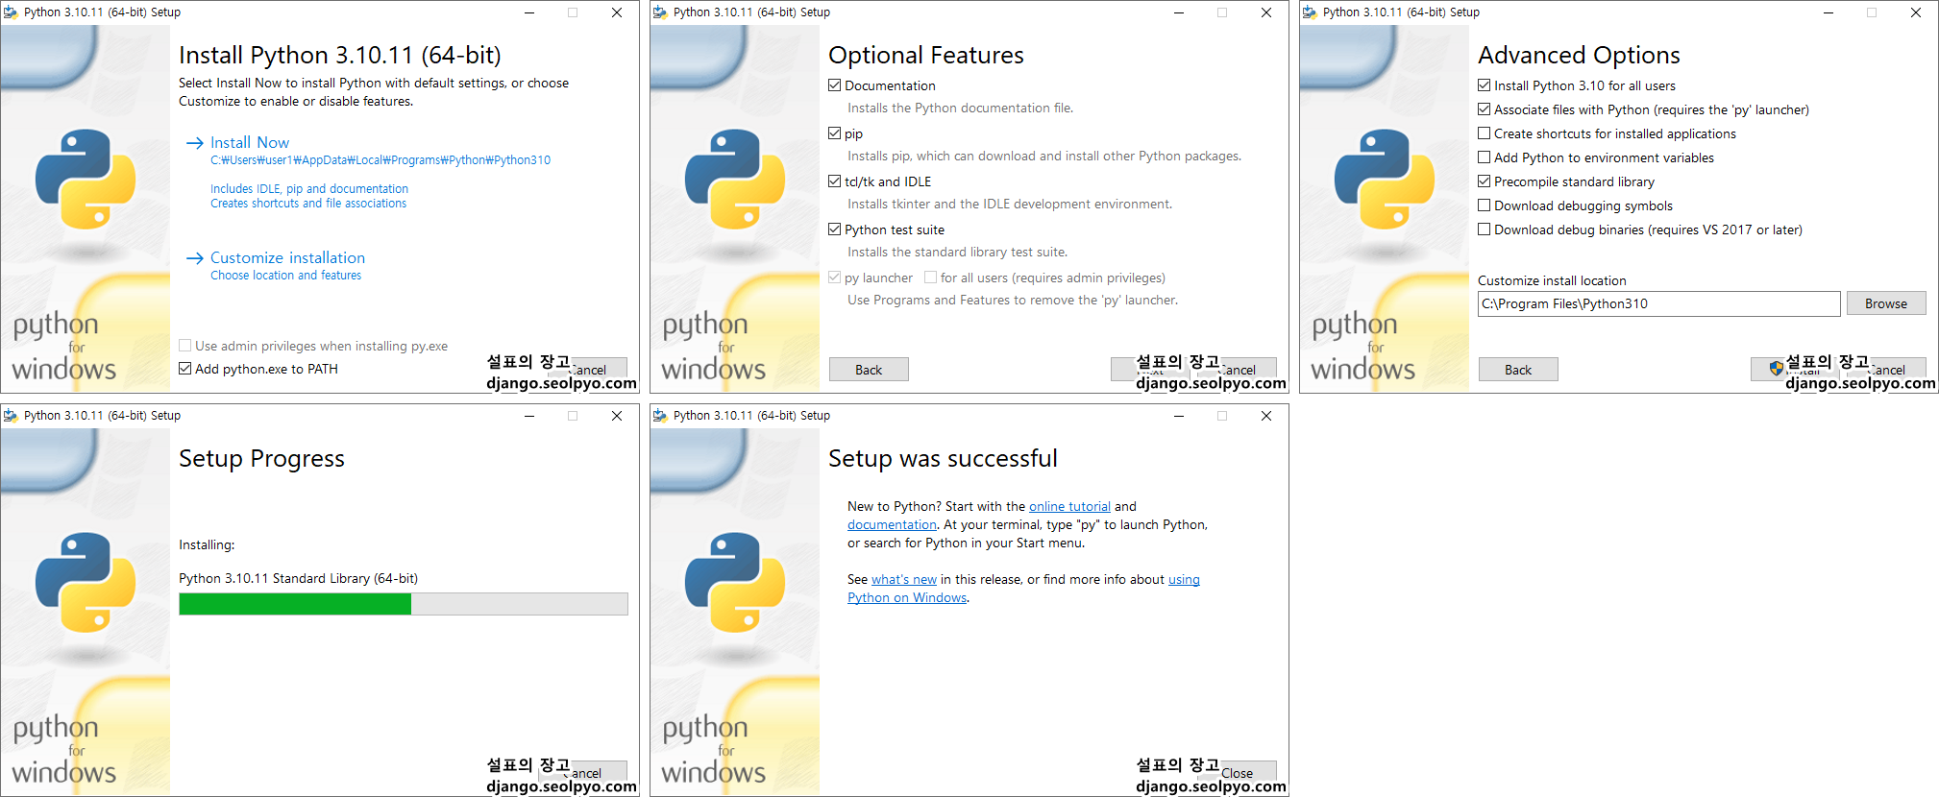1939x797 pixels.
Task: Open the using Python on Windows link
Action: 907,597
